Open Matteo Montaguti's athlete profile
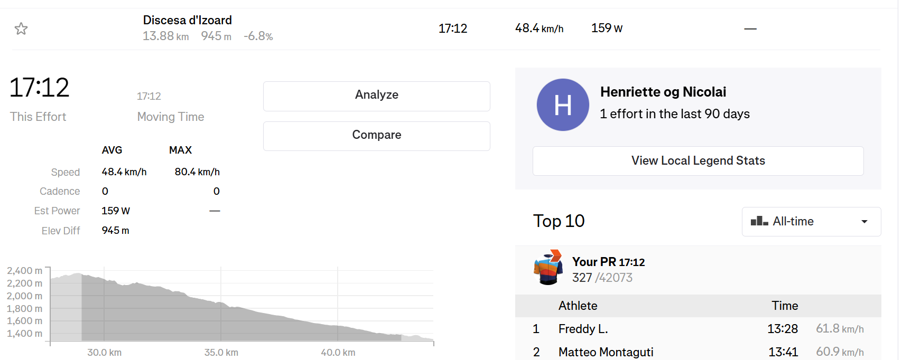This screenshot has width=902, height=360. coord(606,352)
